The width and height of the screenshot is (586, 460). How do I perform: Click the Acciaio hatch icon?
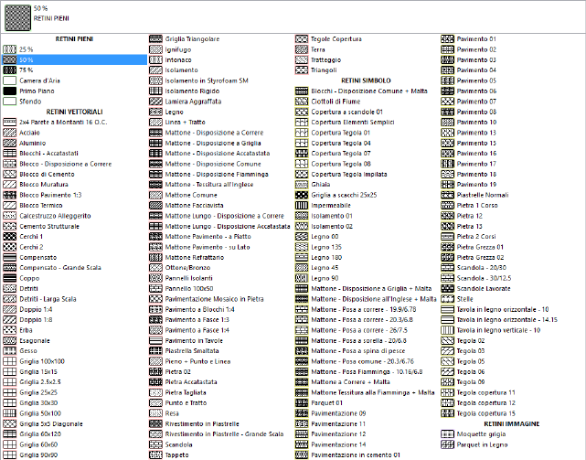point(10,133)
